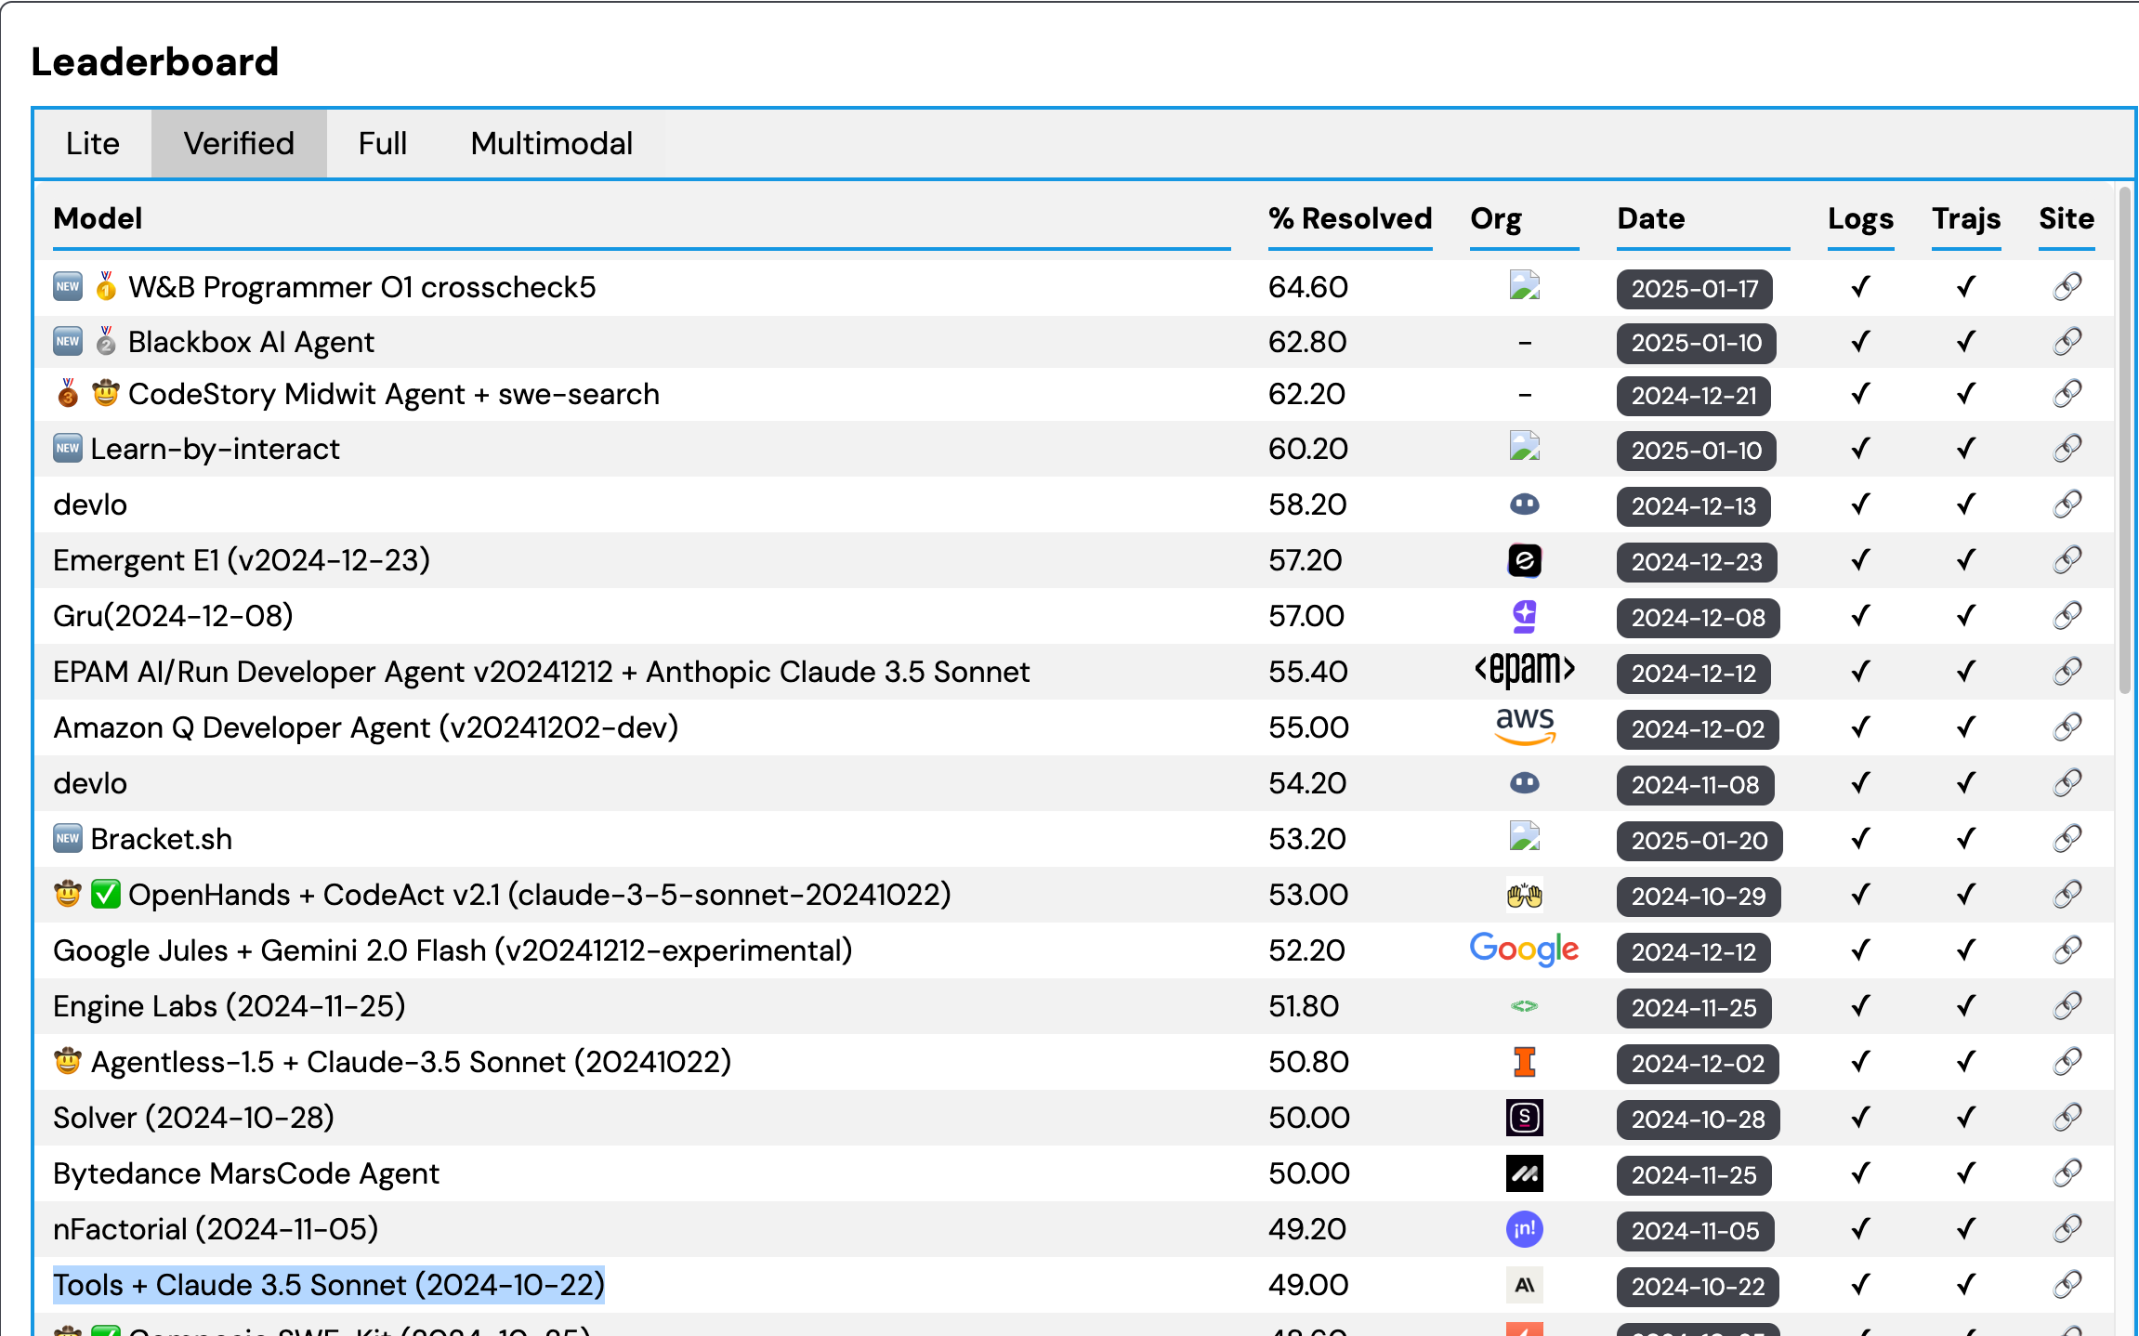Open site link for OpenHands + CodeAct v2.1
The width and height of the screenshot is (2139, 1336).
(x=2067, y=895)
